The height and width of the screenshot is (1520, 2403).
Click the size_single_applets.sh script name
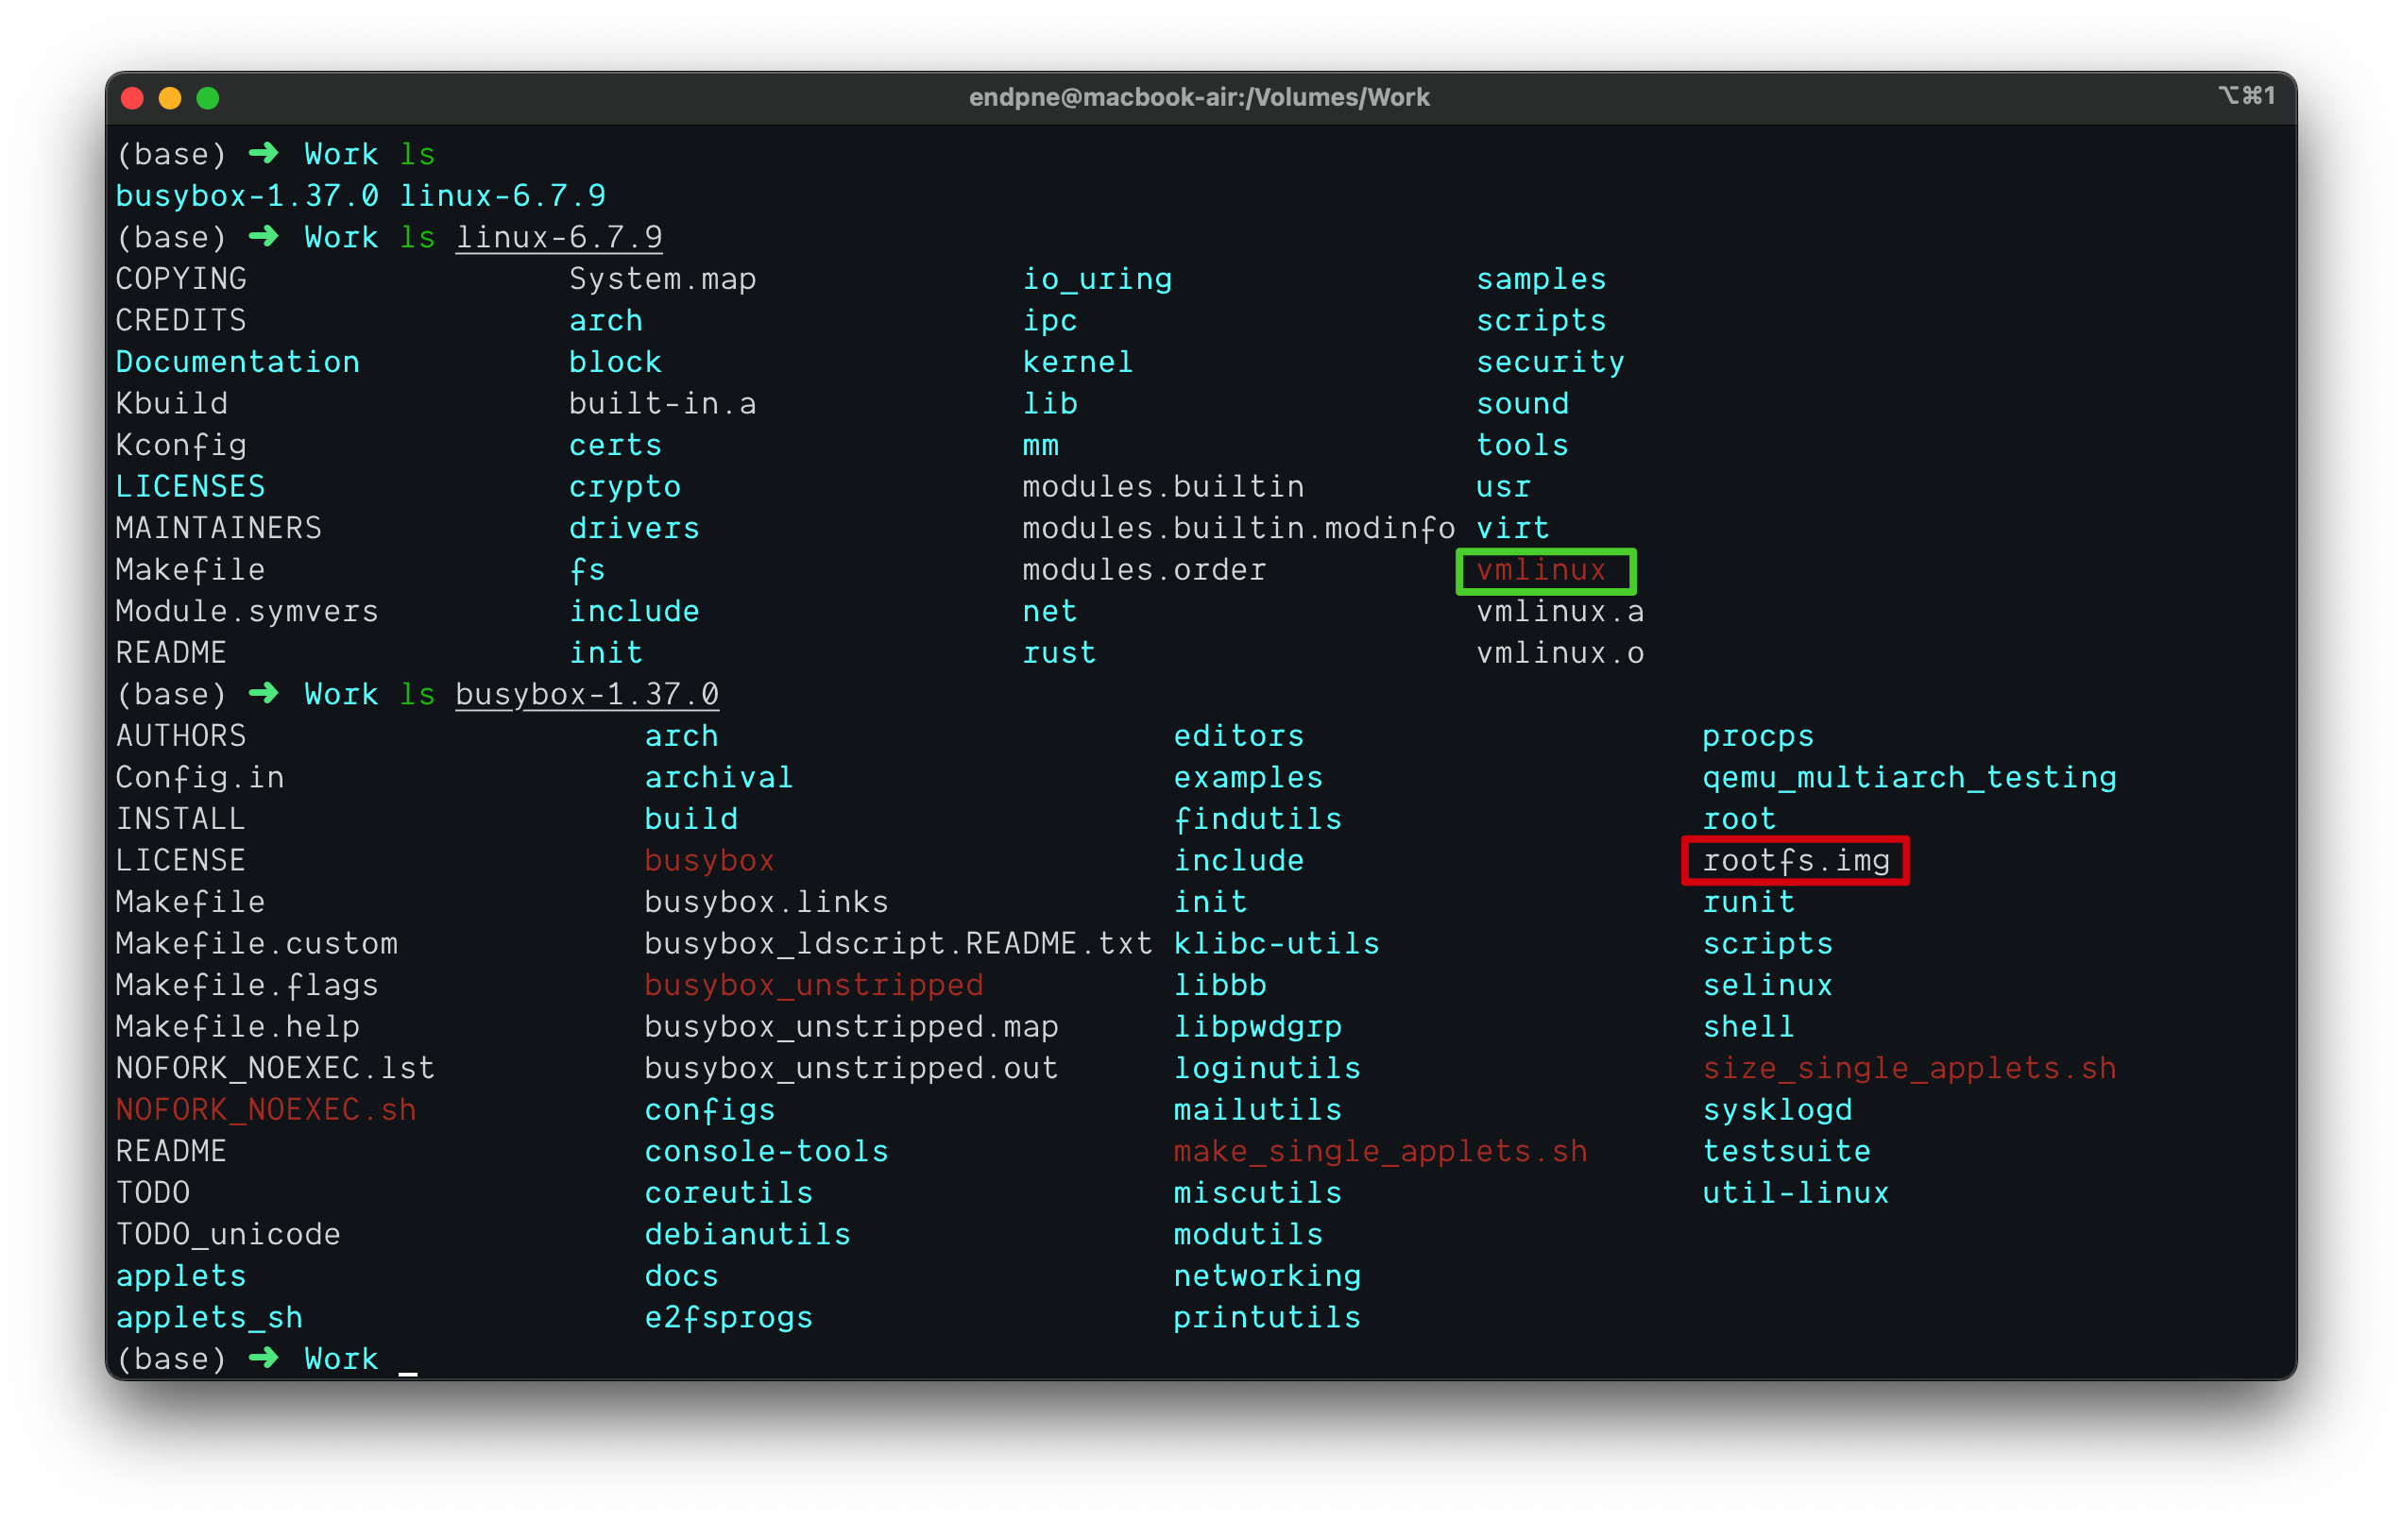pyautogui.click(x=1908, y=1068)
